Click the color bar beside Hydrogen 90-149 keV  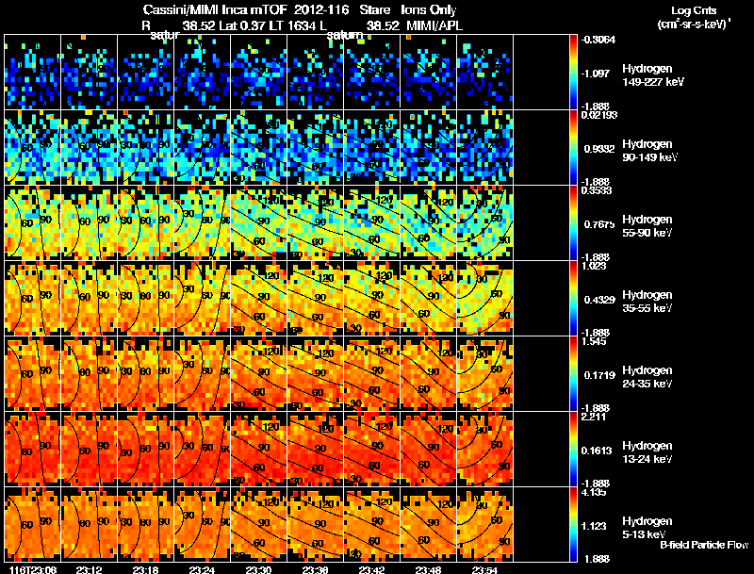pyautogui.click(x=573, y=147)
